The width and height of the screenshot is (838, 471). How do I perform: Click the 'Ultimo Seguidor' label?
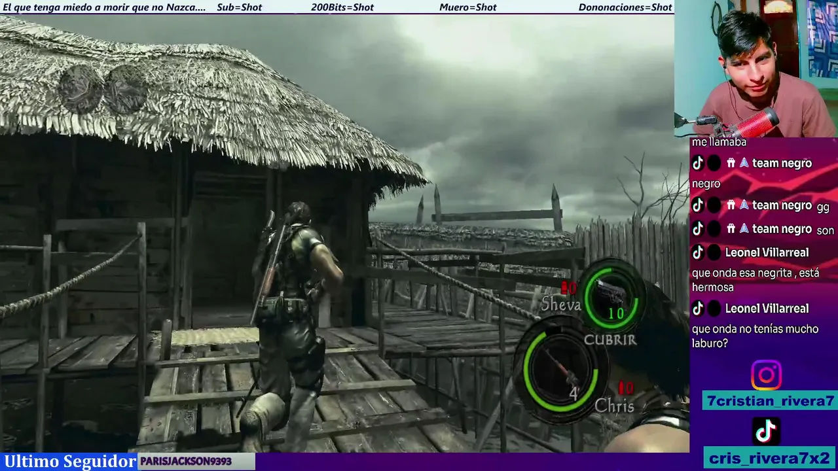(x=70, y=461)
